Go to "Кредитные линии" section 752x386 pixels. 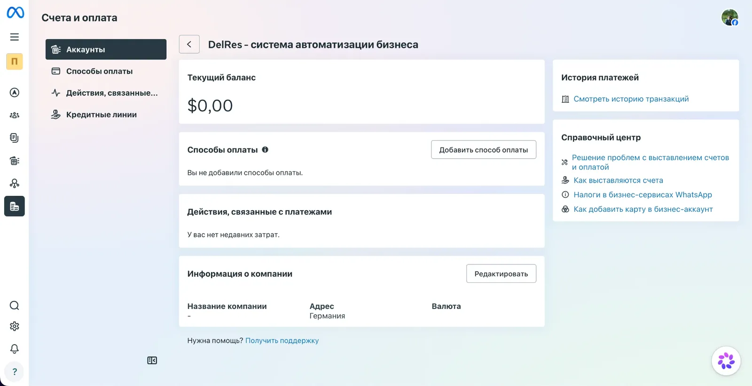[106, 115]
